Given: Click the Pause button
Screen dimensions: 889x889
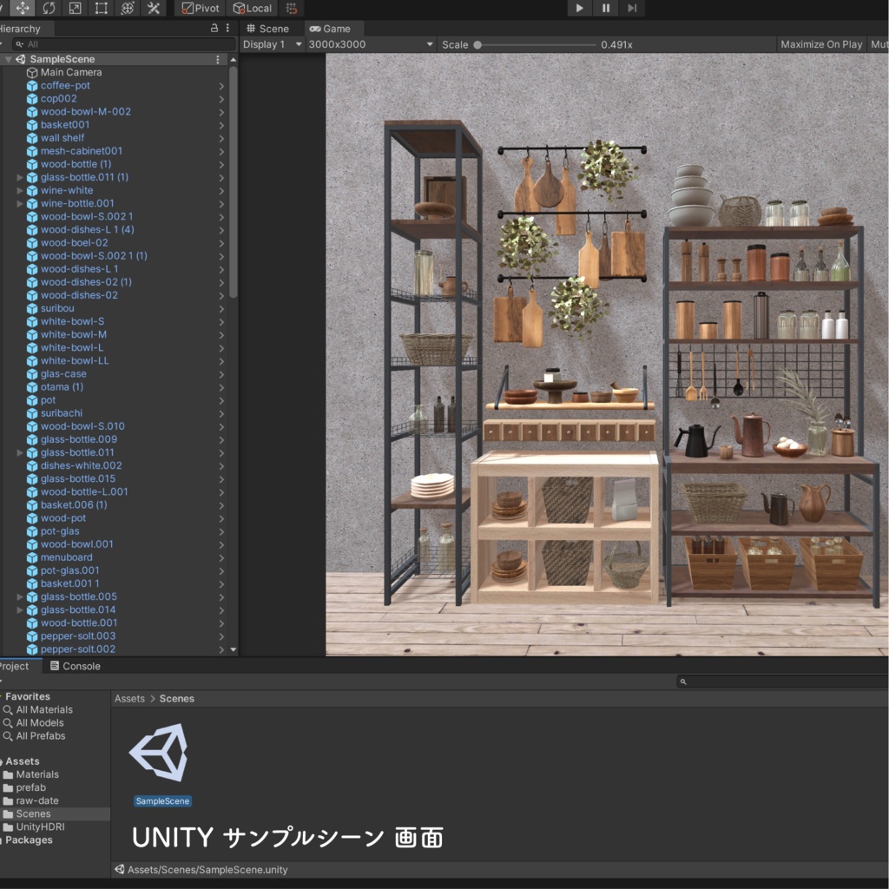Looking at the screenshot, I should (605, 8).
